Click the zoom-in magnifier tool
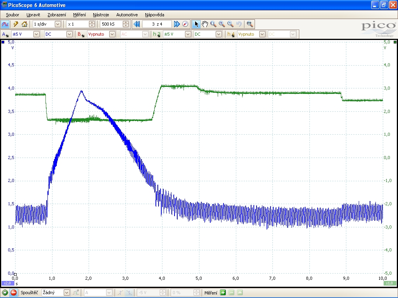Screen dimensions: 398x298 [x=222, y=24]
